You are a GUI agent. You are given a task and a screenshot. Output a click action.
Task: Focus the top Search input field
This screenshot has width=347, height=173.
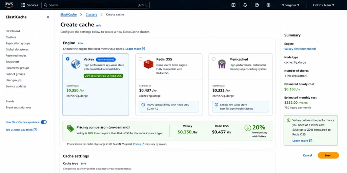click(x=95, y=5)
